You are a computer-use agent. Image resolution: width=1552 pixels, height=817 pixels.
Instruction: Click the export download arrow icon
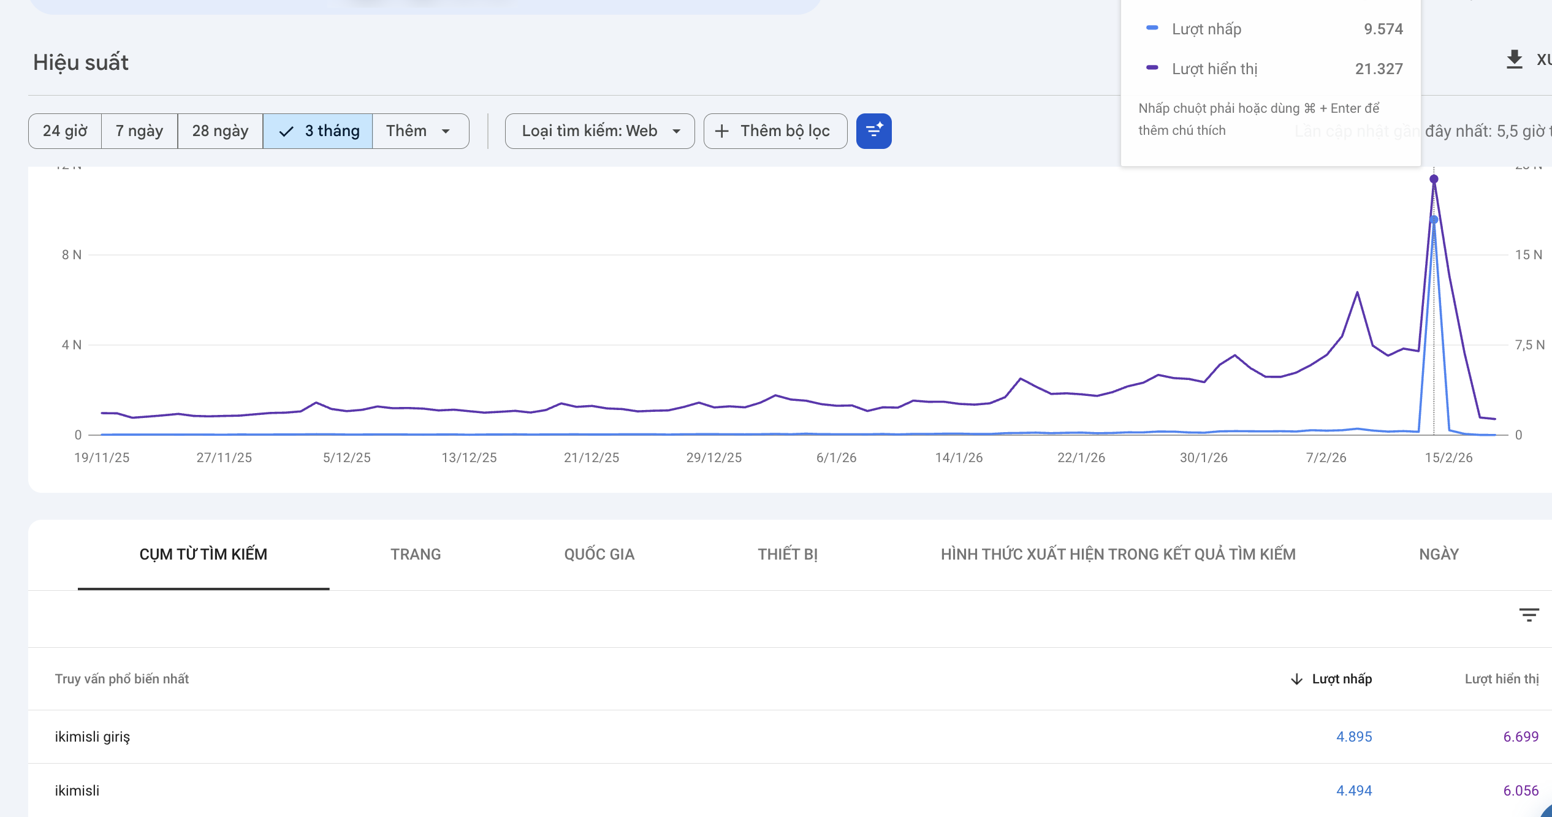click(1514, 59)
